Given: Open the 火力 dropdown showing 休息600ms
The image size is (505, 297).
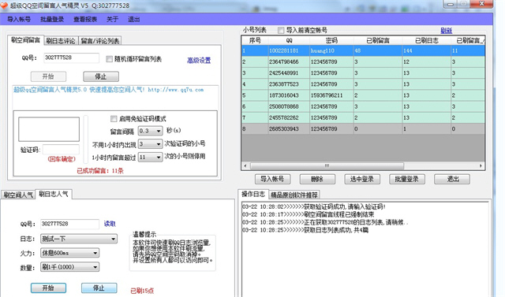Looking at the screenshot, I should point(70,253).
